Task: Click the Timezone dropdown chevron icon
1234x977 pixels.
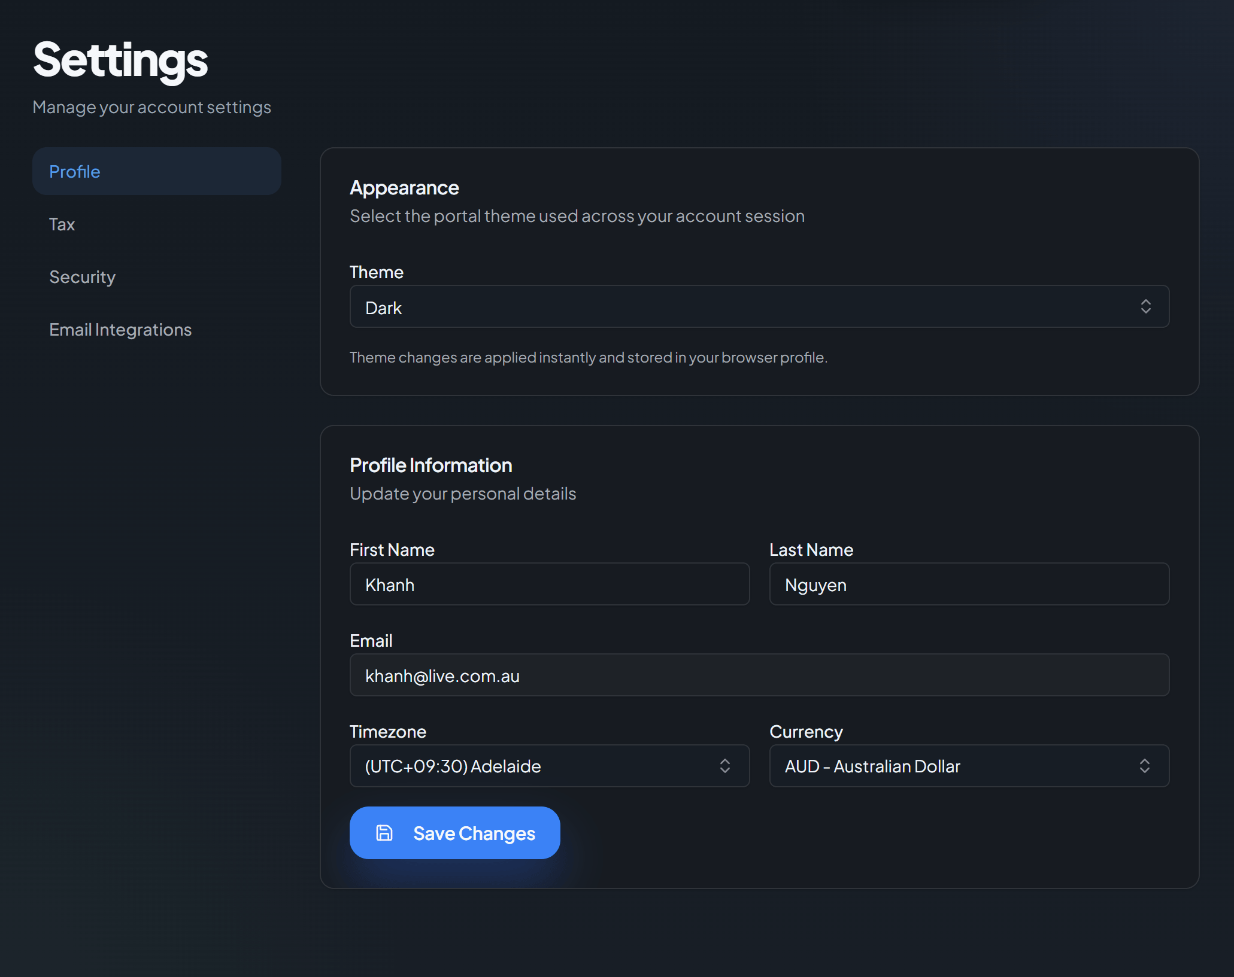Action: pos(726,766)
